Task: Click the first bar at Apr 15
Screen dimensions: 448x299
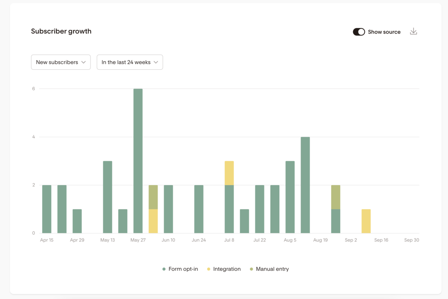Action: click(x=47, y=209)
